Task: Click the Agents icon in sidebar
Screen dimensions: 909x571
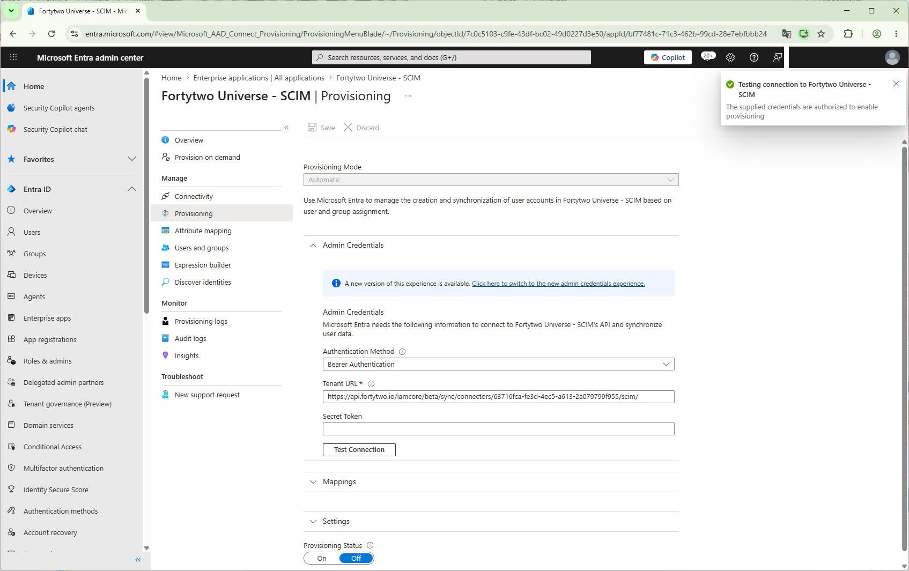Action: pyautogui.click(x=11, y=296)
